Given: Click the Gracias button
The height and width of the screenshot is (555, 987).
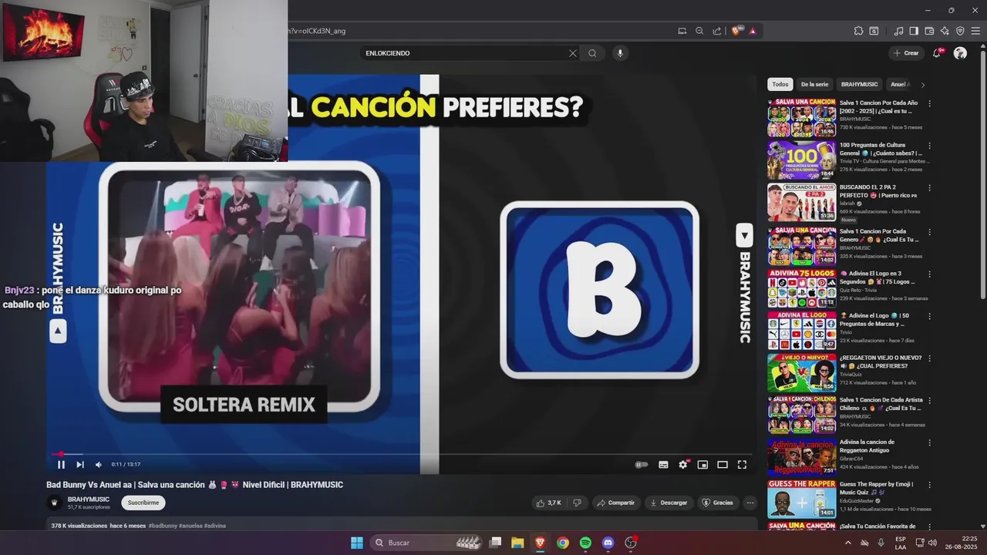Looking at the screenshot, I should (717, 503).
